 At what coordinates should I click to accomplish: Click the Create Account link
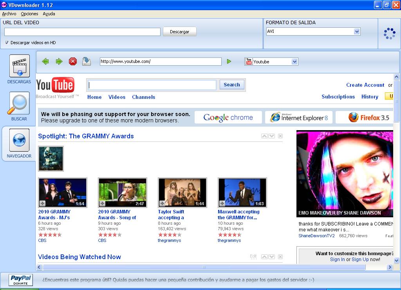[x=365, y=85]
